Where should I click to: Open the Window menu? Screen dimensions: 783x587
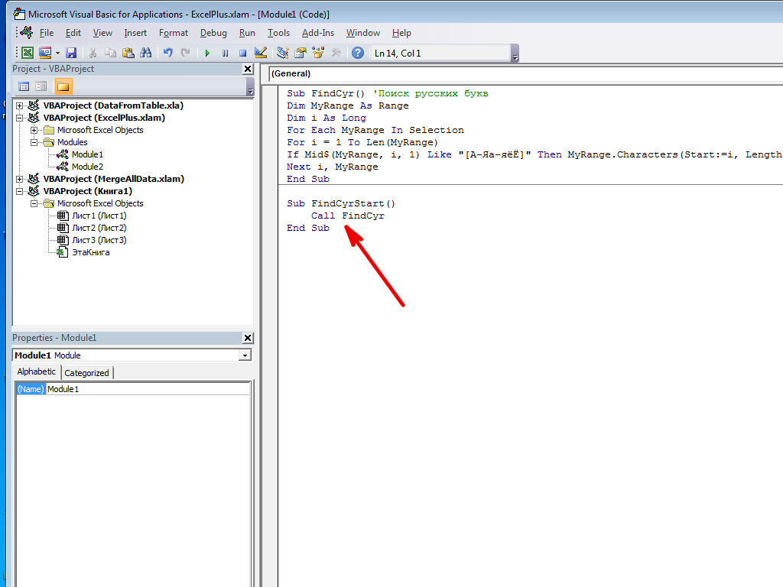pos(363,33)
